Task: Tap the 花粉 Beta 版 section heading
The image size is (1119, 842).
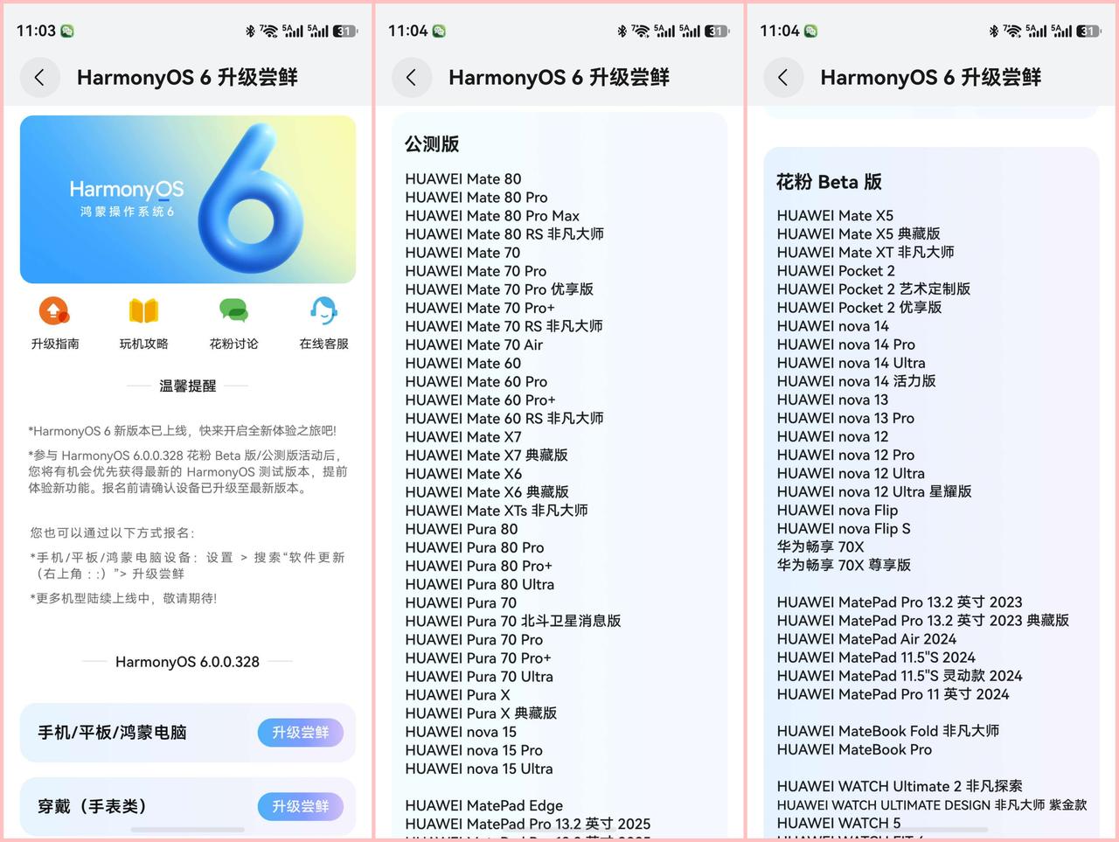Action: point(829,182)
